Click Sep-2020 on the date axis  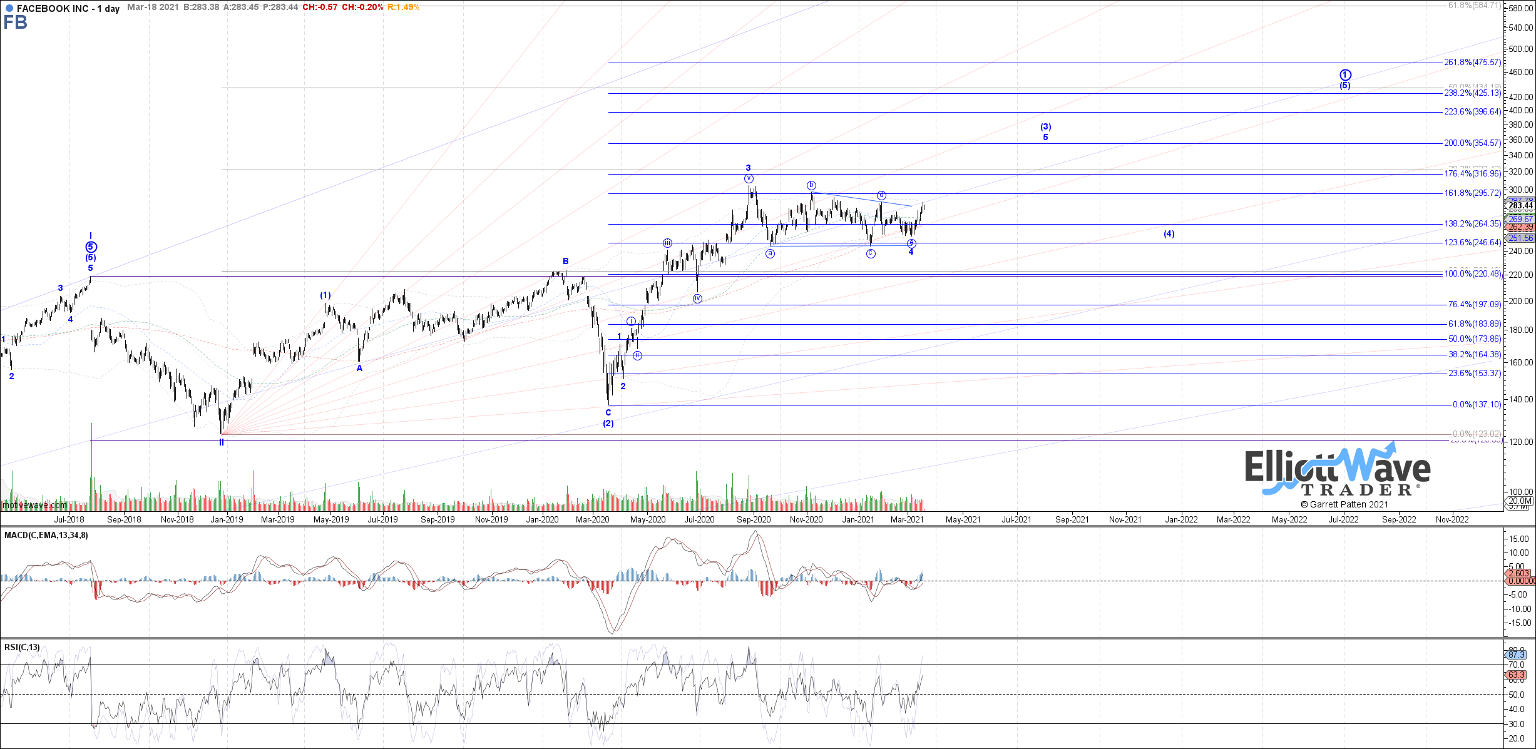tap(754, 519)
